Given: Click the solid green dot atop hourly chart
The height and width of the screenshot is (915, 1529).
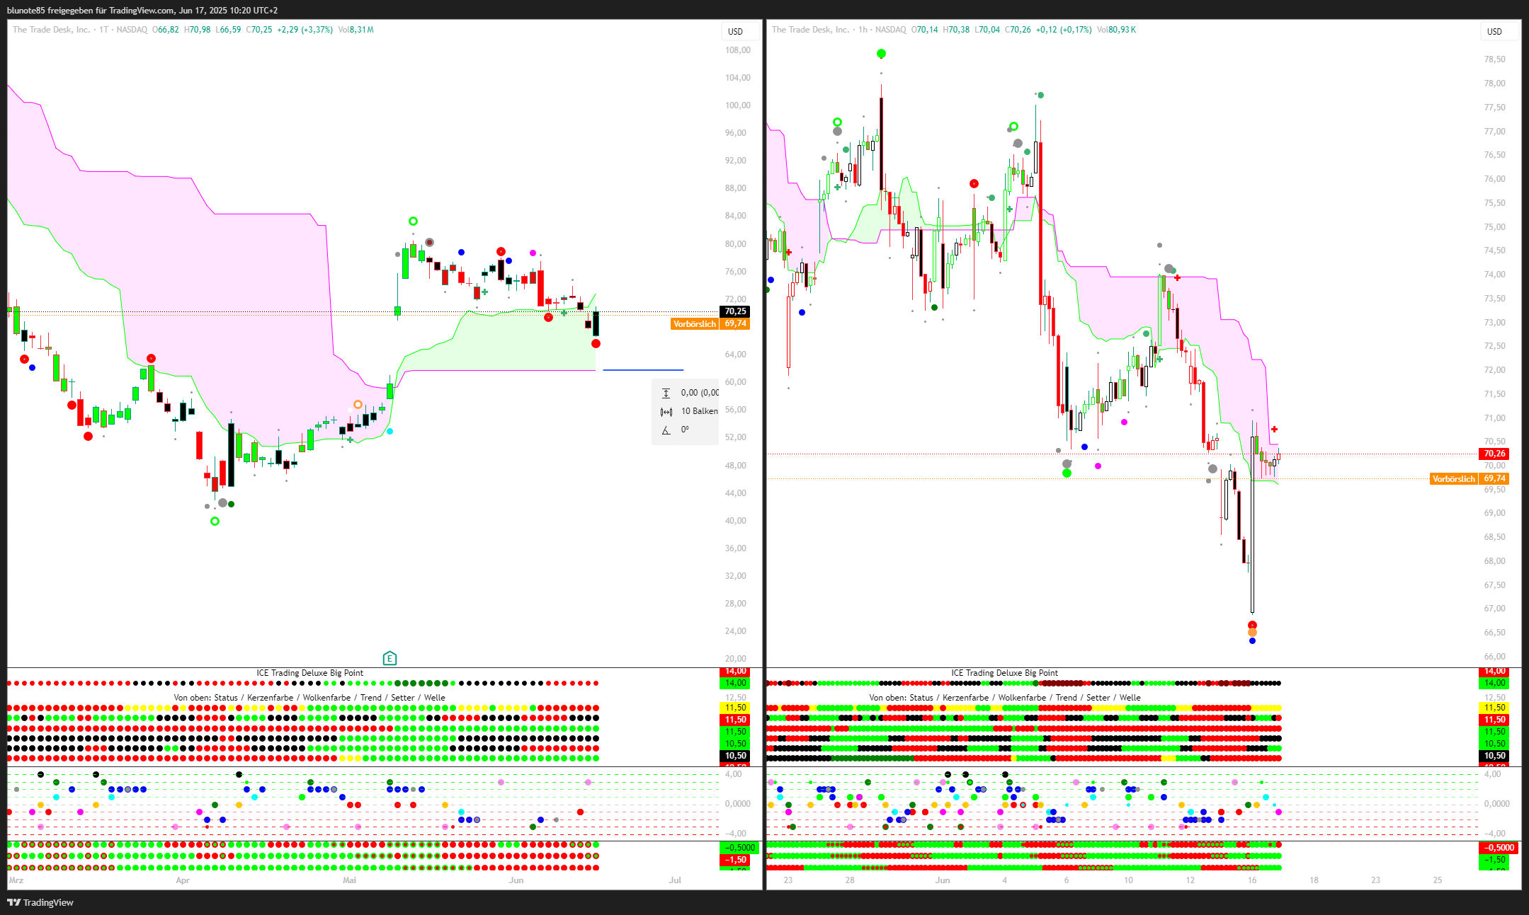Looking at the screenshot, I should tap(881, 54).
